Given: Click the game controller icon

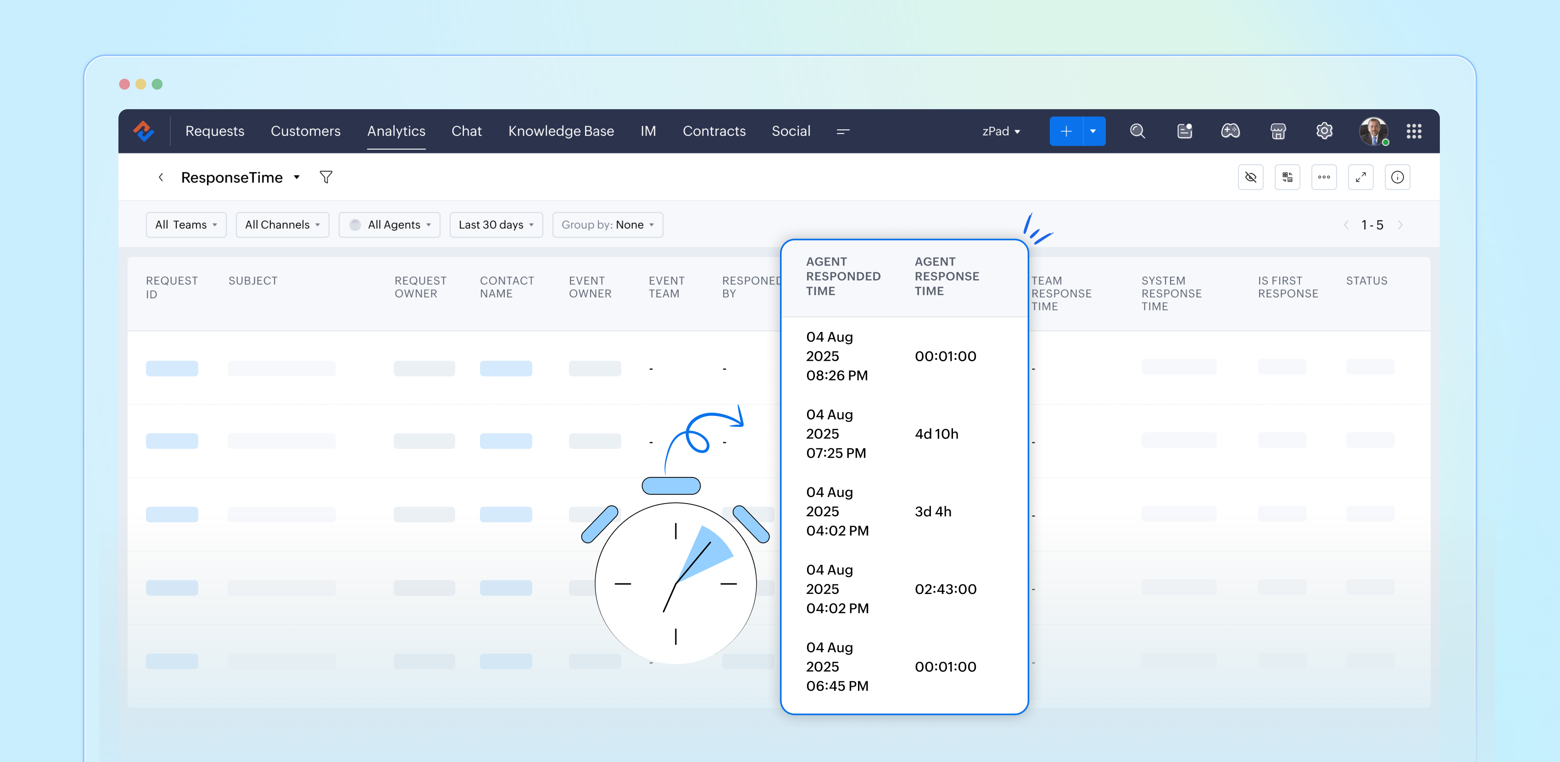Looking at the screenshot, I should (1230, 131).
